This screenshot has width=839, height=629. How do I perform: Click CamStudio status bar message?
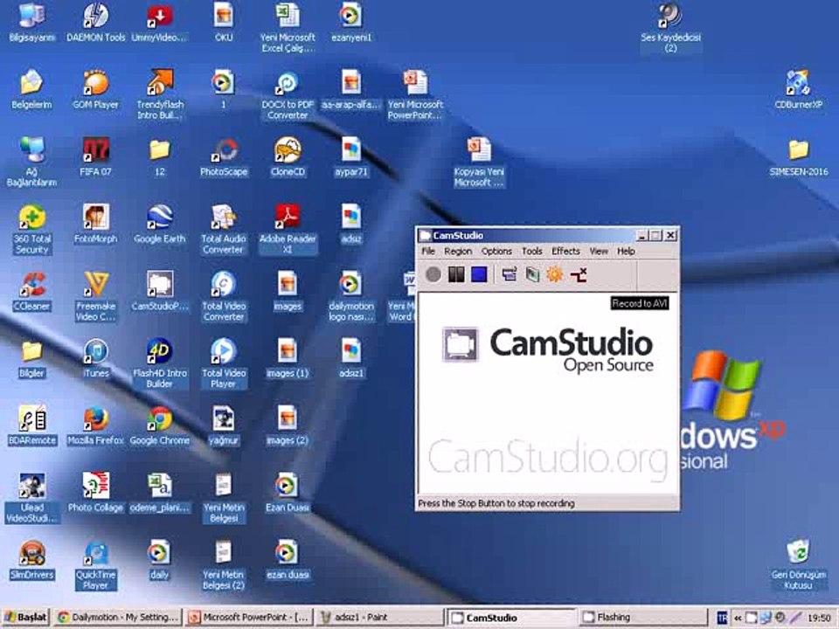point(496,503)
